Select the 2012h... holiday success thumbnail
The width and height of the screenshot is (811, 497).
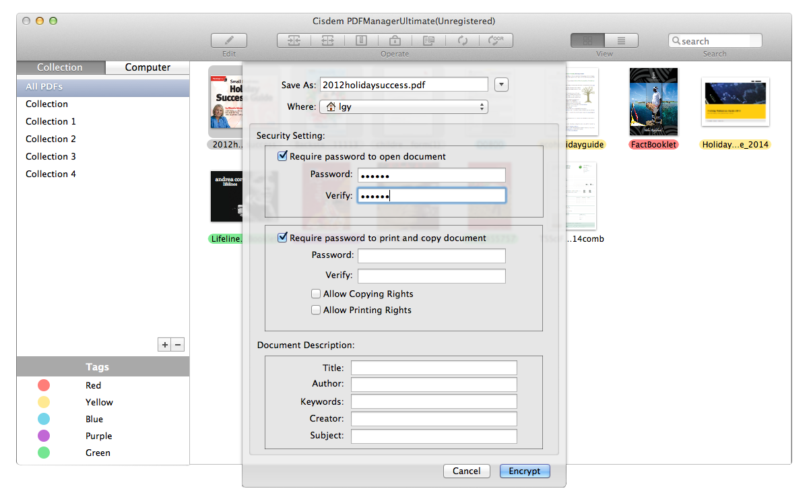point(226,102)
